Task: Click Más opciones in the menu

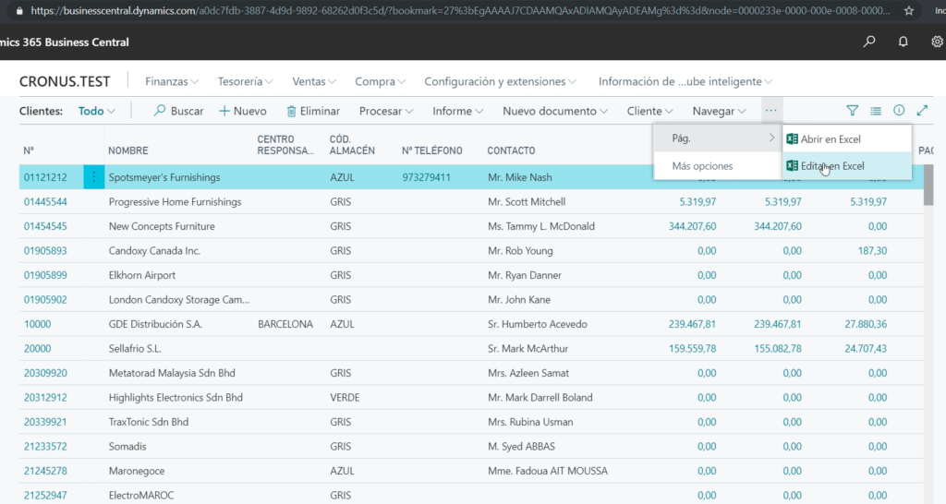Action: click(x=702, y=166)
